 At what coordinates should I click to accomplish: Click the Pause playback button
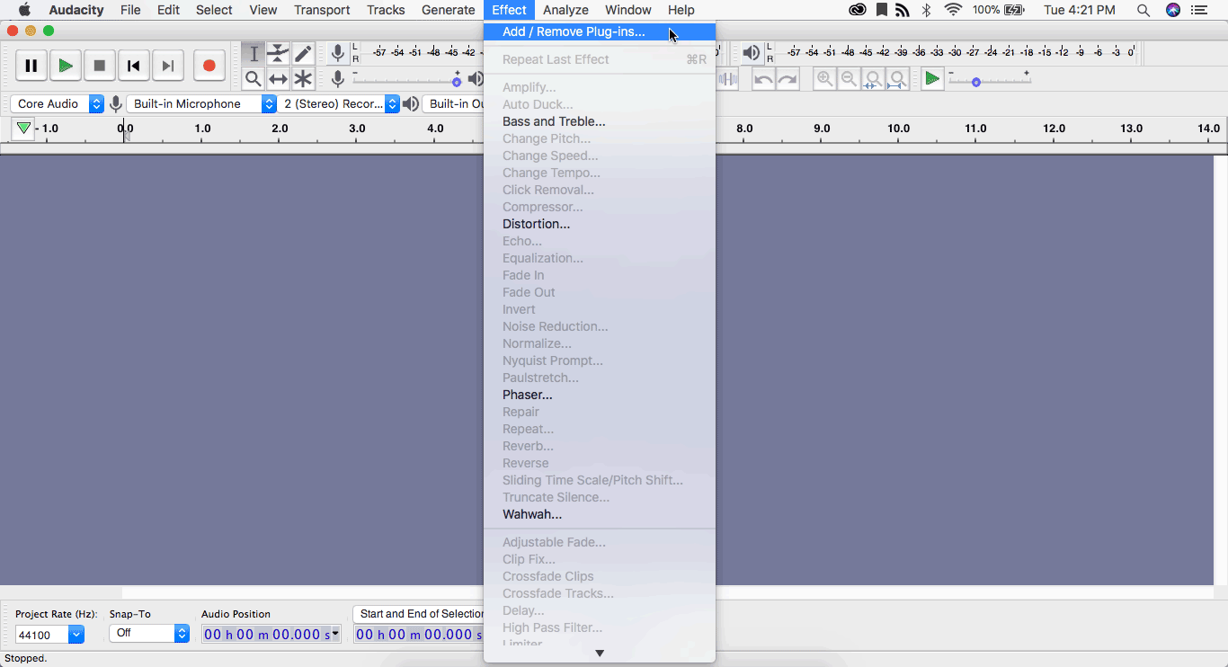point(31,66)
